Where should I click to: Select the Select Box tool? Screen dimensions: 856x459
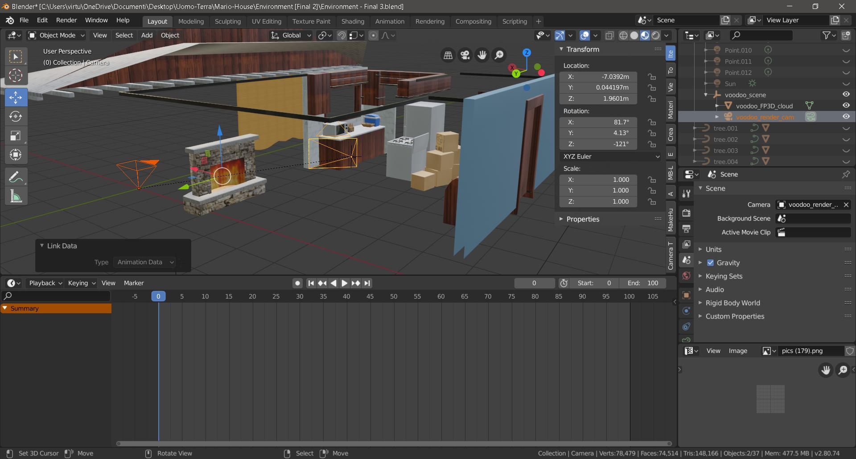(16, 57)
